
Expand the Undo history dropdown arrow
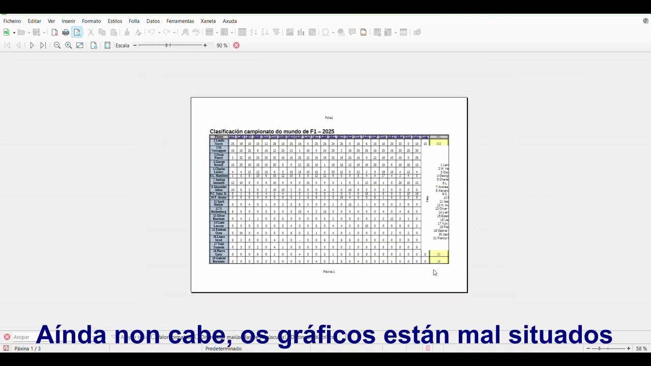159,33
